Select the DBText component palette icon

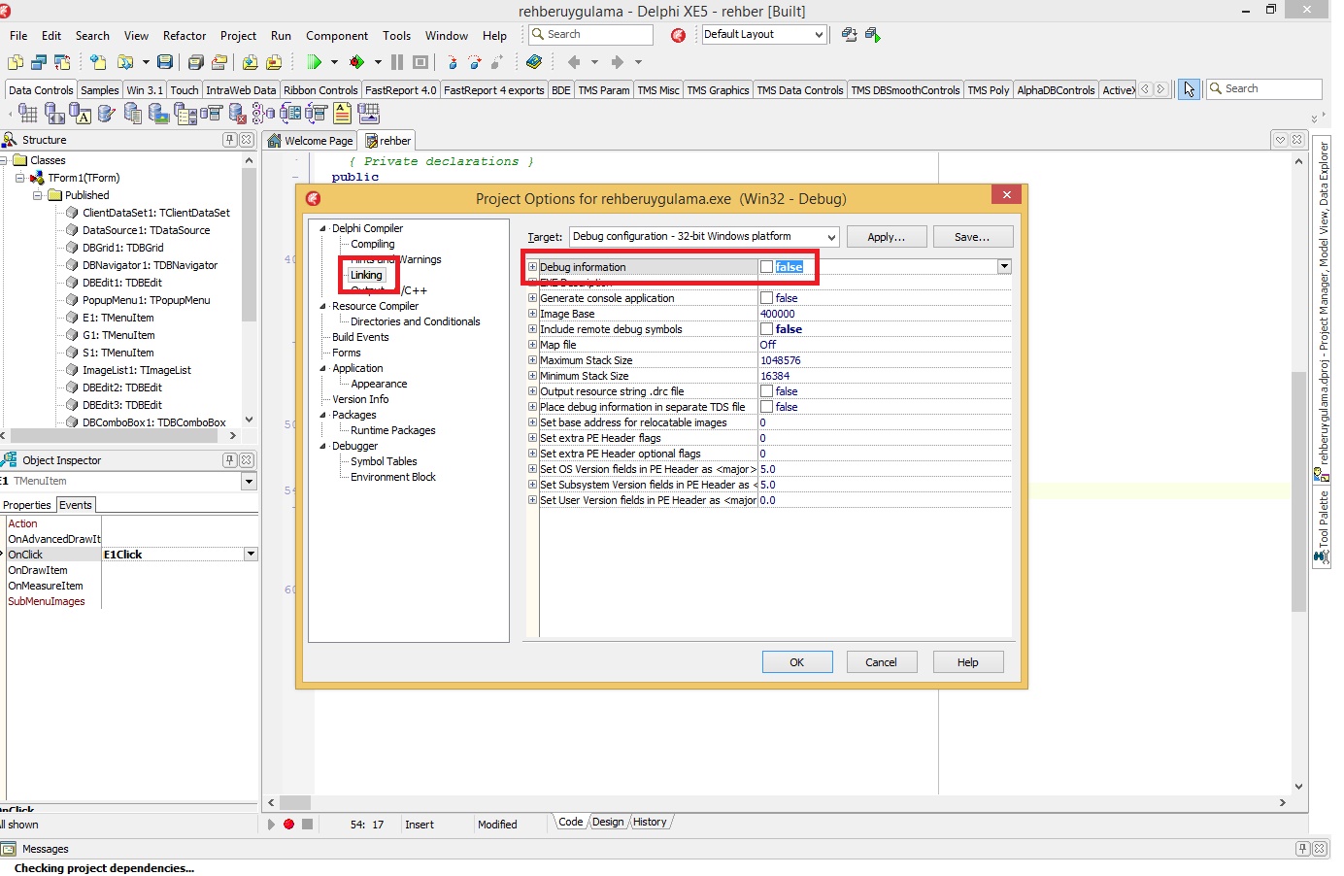click(x=81, y=114)
